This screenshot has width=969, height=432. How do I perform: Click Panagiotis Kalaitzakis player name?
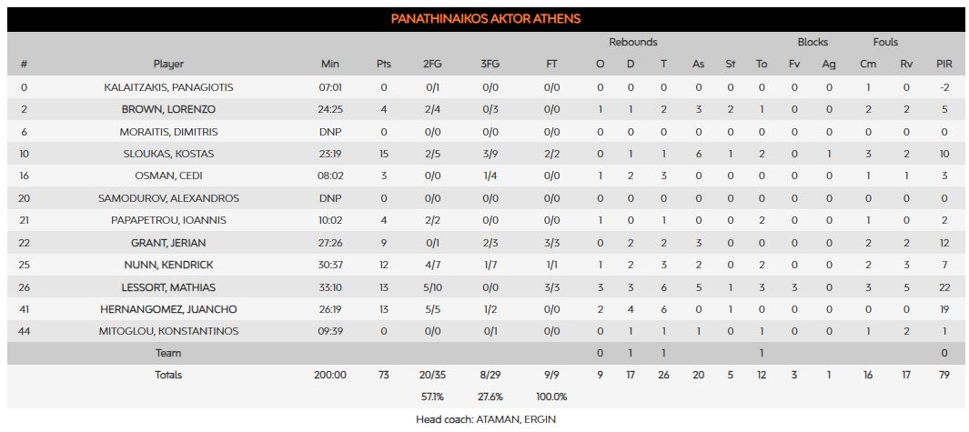[x=169, y=87]
